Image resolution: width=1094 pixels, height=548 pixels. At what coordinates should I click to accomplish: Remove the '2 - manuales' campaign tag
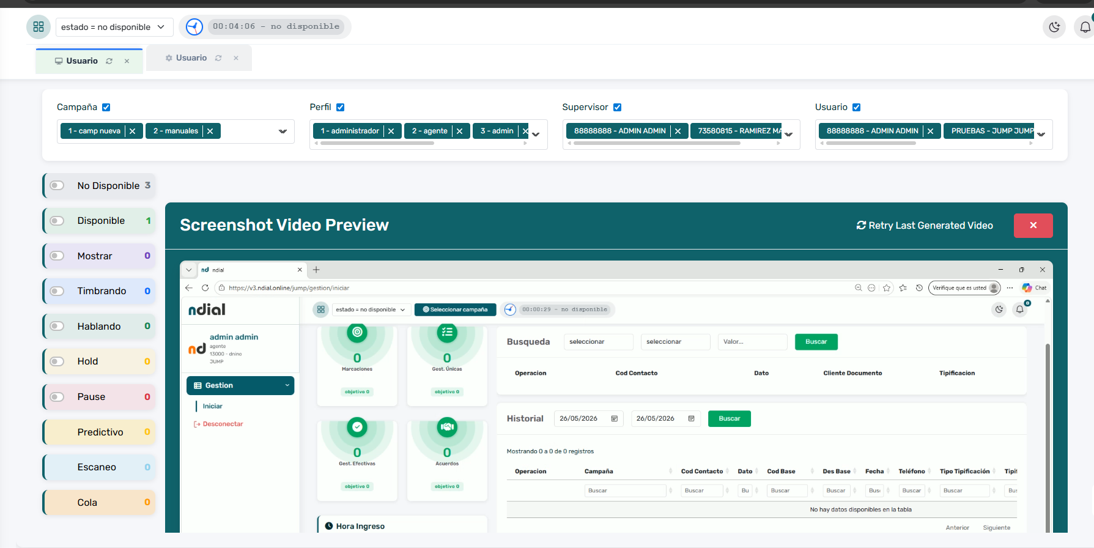click(x=210, y=131)
